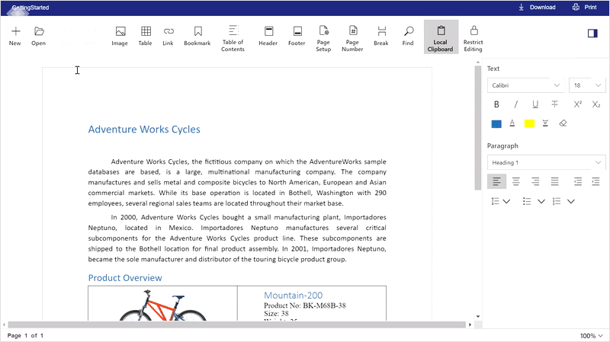Click the horizontal scrollbar thumb
Image resolution: width=610 pixels, height=342 pixels.
pyautogui.click(x=236, y=324)
